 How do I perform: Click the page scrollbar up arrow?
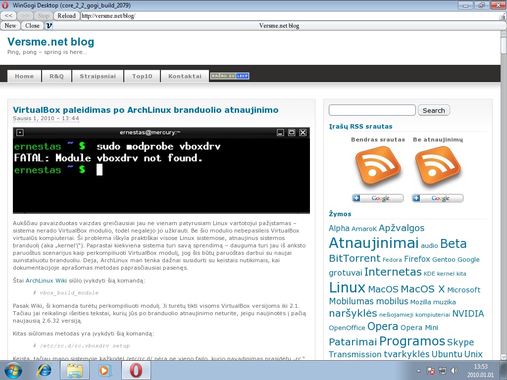(x=504, y=34)
